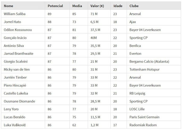Select the Paris Saint Germain cell
The width and height of the screenshot is (182, 130).
point(144,117)
